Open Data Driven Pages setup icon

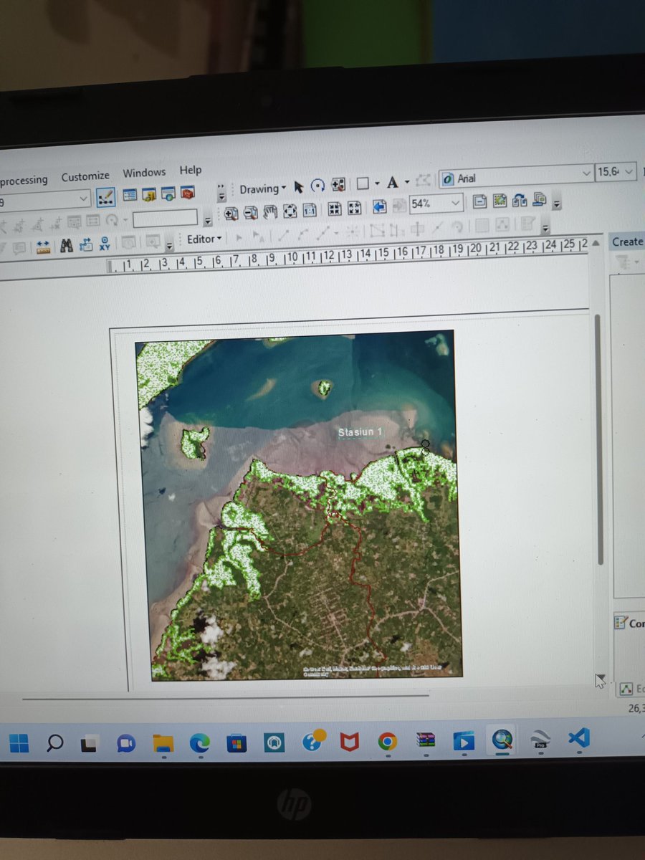click(540, 199)
